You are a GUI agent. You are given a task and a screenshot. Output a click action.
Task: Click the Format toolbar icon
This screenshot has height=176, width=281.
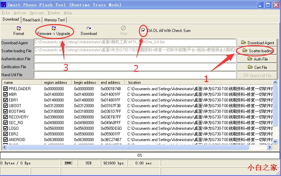point(19,31)
